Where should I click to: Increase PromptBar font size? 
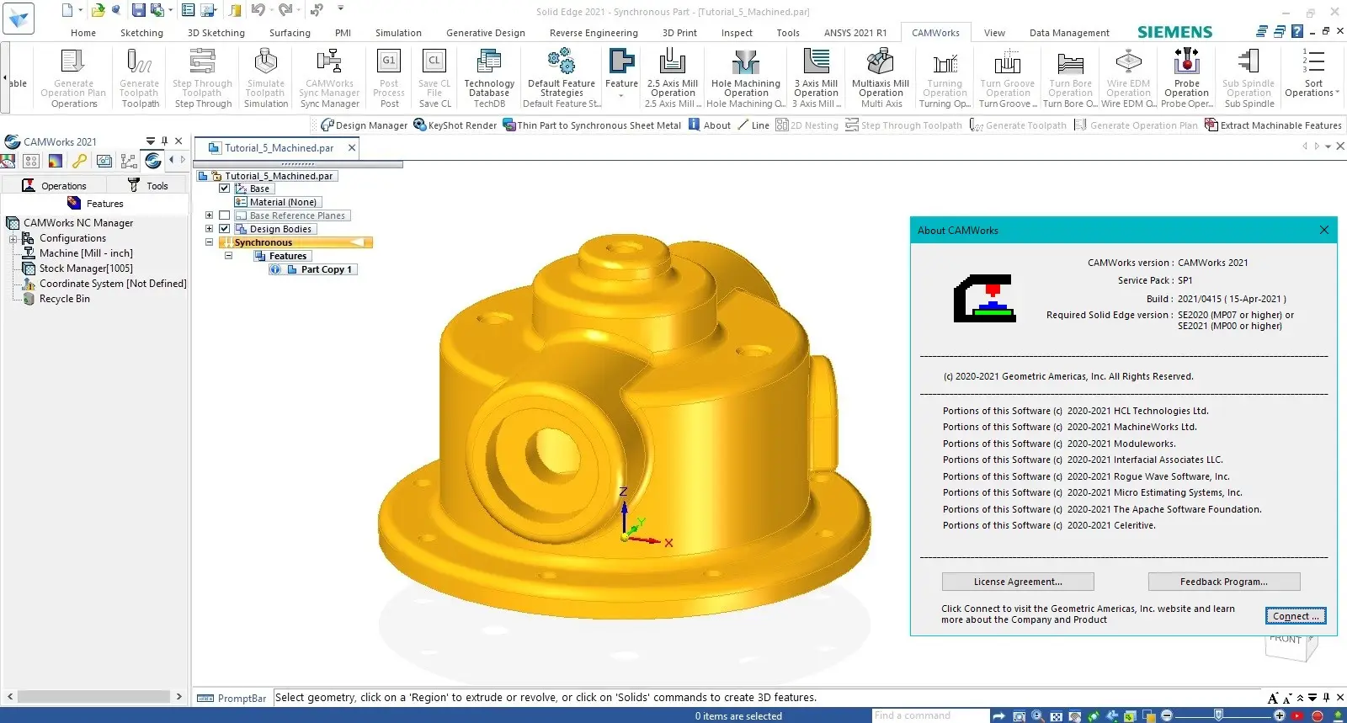[x=1272, y=698]
